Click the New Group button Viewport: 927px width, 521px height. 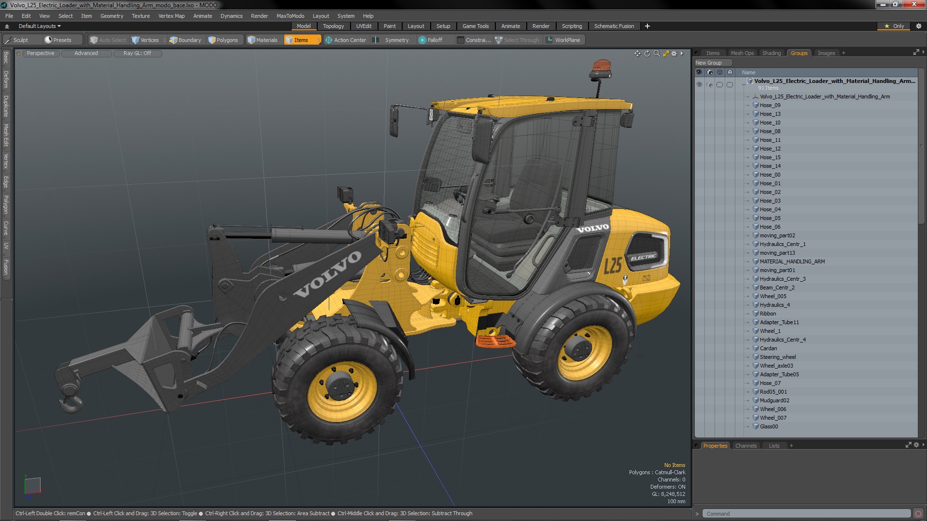click(x=713, y=63)
